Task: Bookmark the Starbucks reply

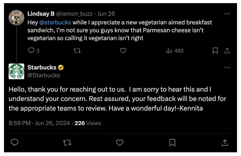Action: 172,142
